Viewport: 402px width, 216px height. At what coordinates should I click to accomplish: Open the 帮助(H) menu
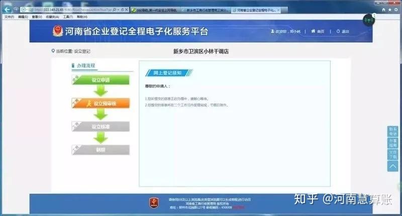[x=82, y=17]
